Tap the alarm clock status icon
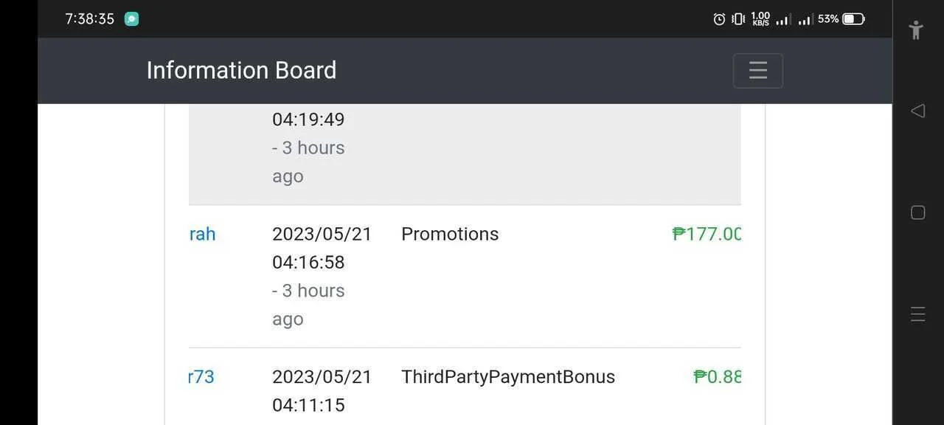944x425 pixels. click(x=719, y=19)
